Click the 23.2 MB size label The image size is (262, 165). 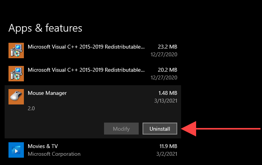168,47
